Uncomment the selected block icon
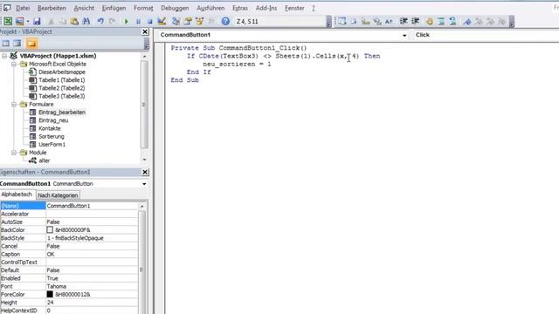Viewport: 559px width, 314px height. click(x=452, y=21)
